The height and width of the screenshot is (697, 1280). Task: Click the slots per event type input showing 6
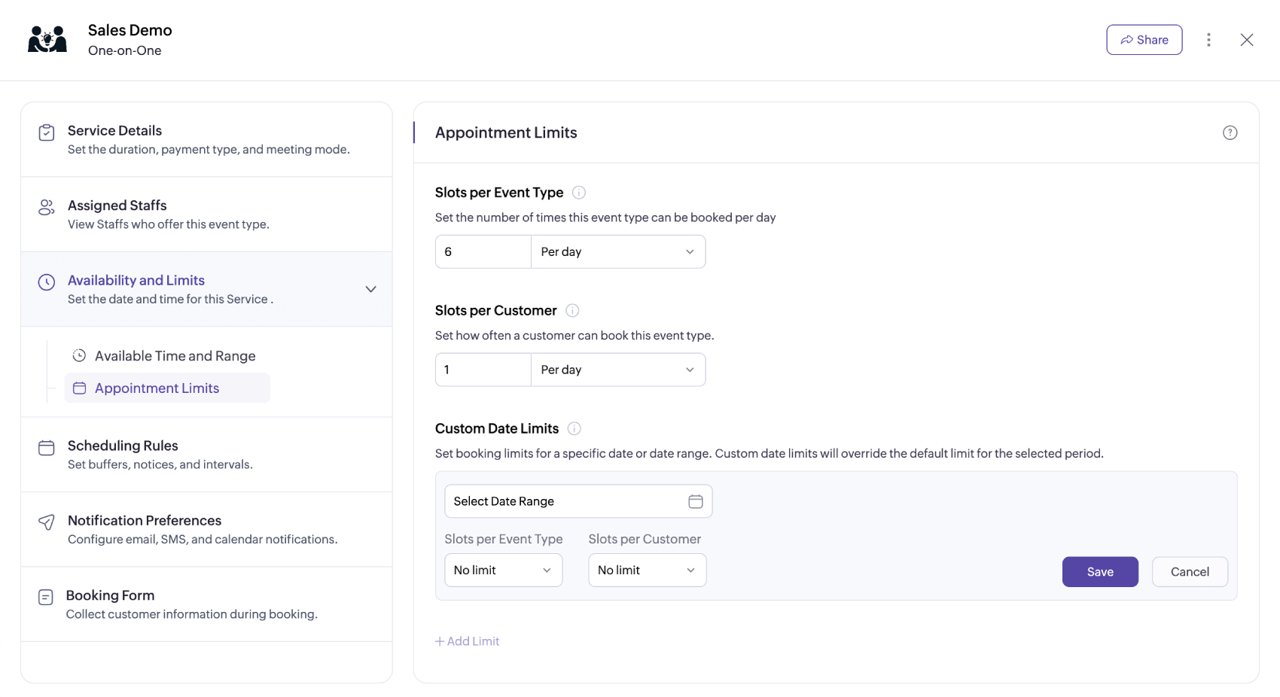[x=483, y=251]
